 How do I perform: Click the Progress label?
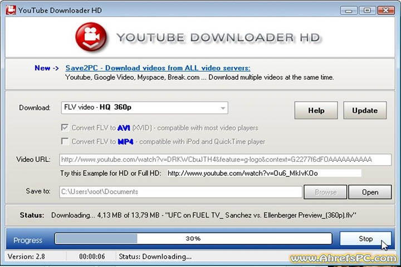tap(28, 240)
